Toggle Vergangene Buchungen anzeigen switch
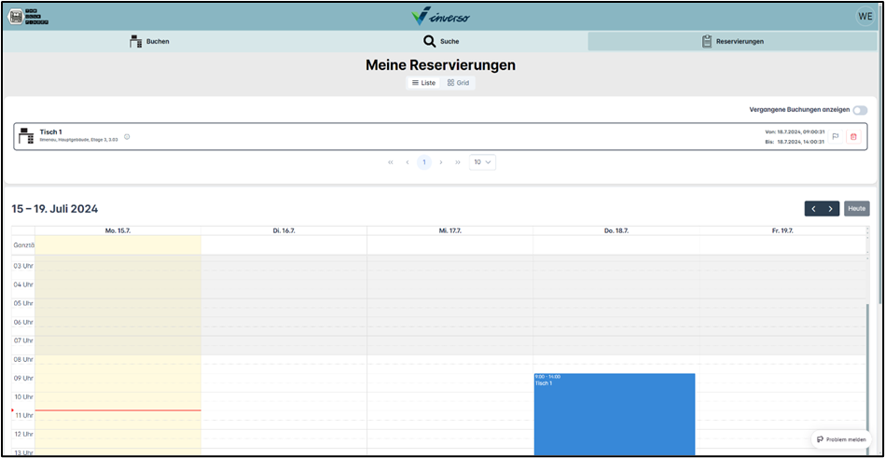Screen dimensions: 885x458 click(x=860, y=110)
